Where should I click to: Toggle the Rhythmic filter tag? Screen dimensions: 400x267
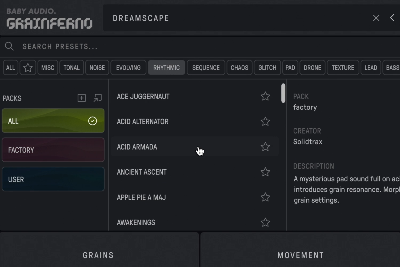[x=166, y=68]
